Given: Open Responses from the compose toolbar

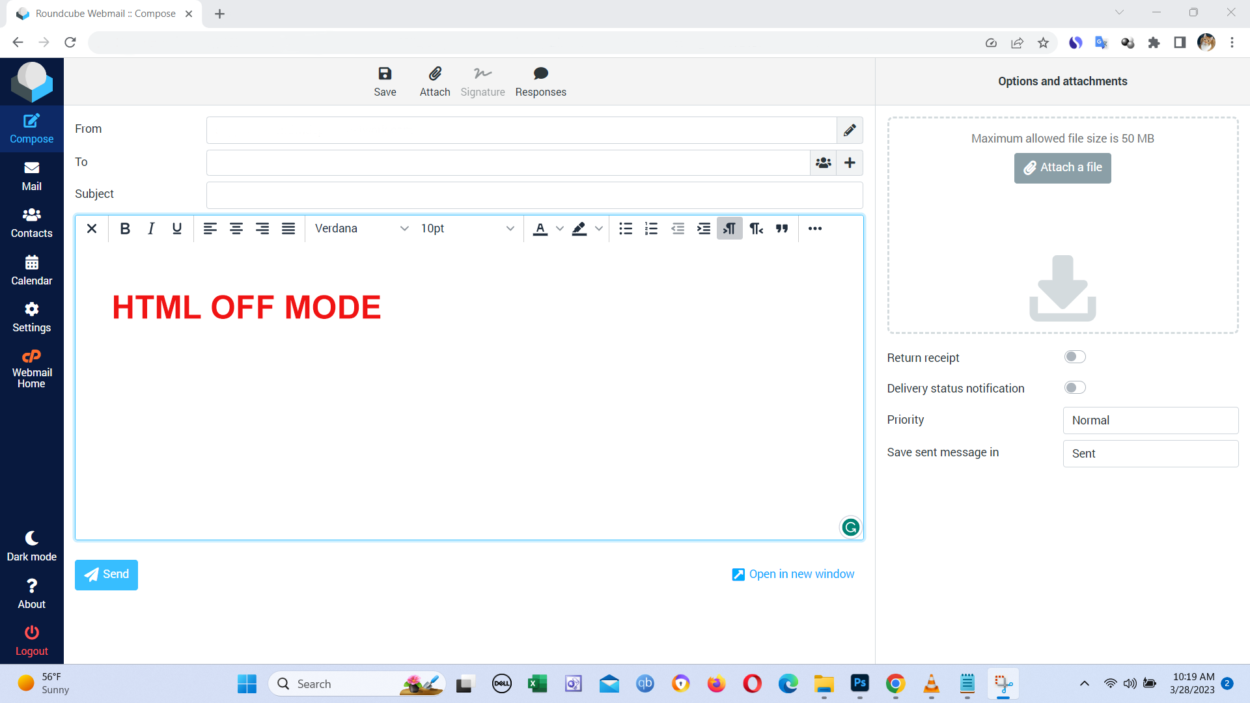Looking at the screenshot, I should 540,81.
